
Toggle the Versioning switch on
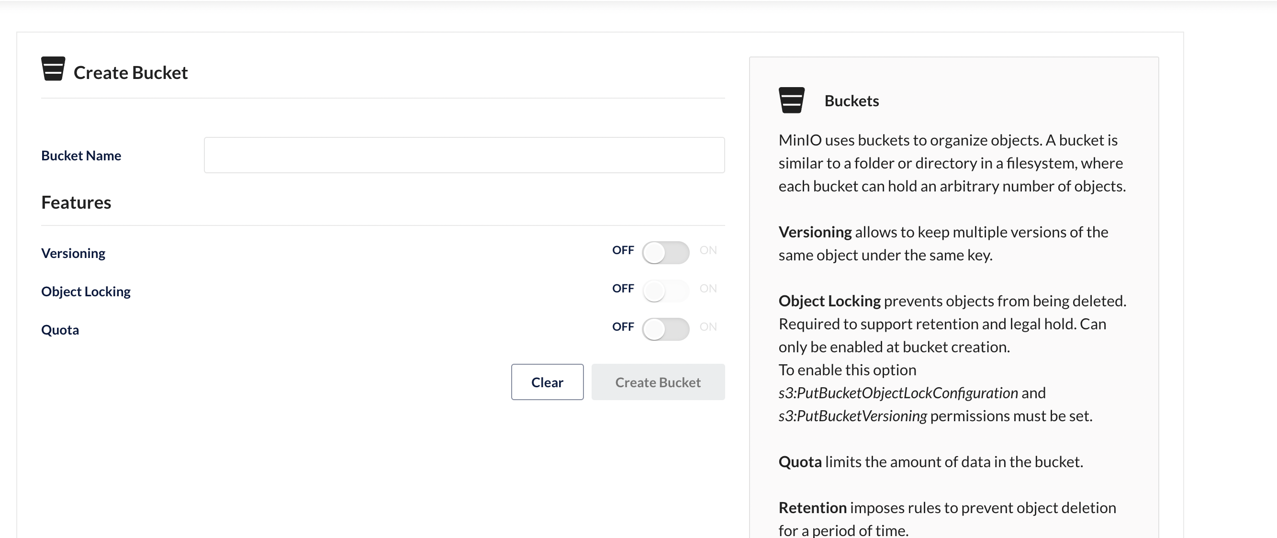pos(665,253)
